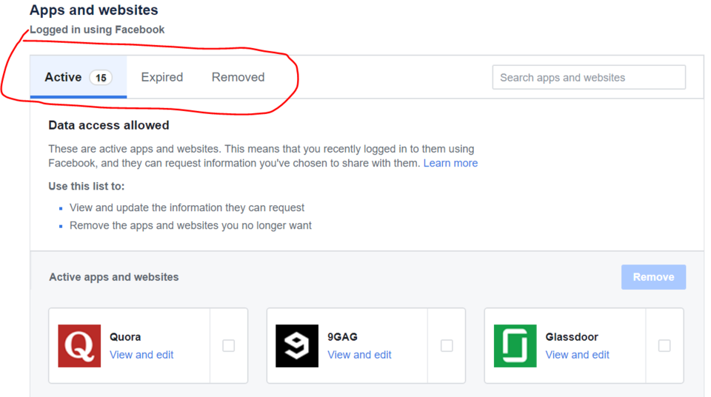
Task: Go to the Removed tab
Action: point(238,77)
